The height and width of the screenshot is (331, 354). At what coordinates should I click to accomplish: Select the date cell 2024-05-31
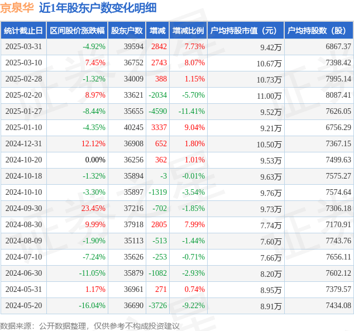[23, 289]
